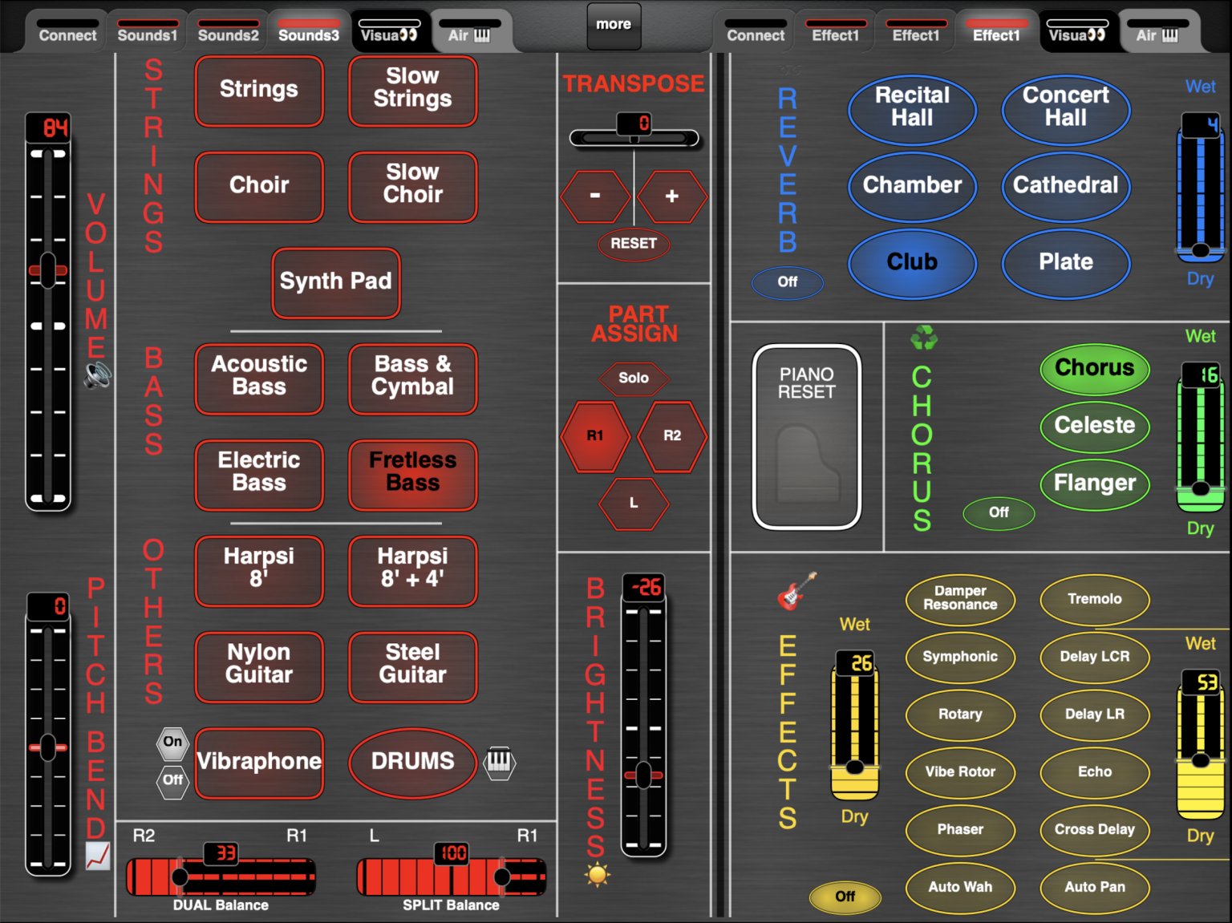Click the more button
The height and width of the screenshot is (923, 1232).
614,25
